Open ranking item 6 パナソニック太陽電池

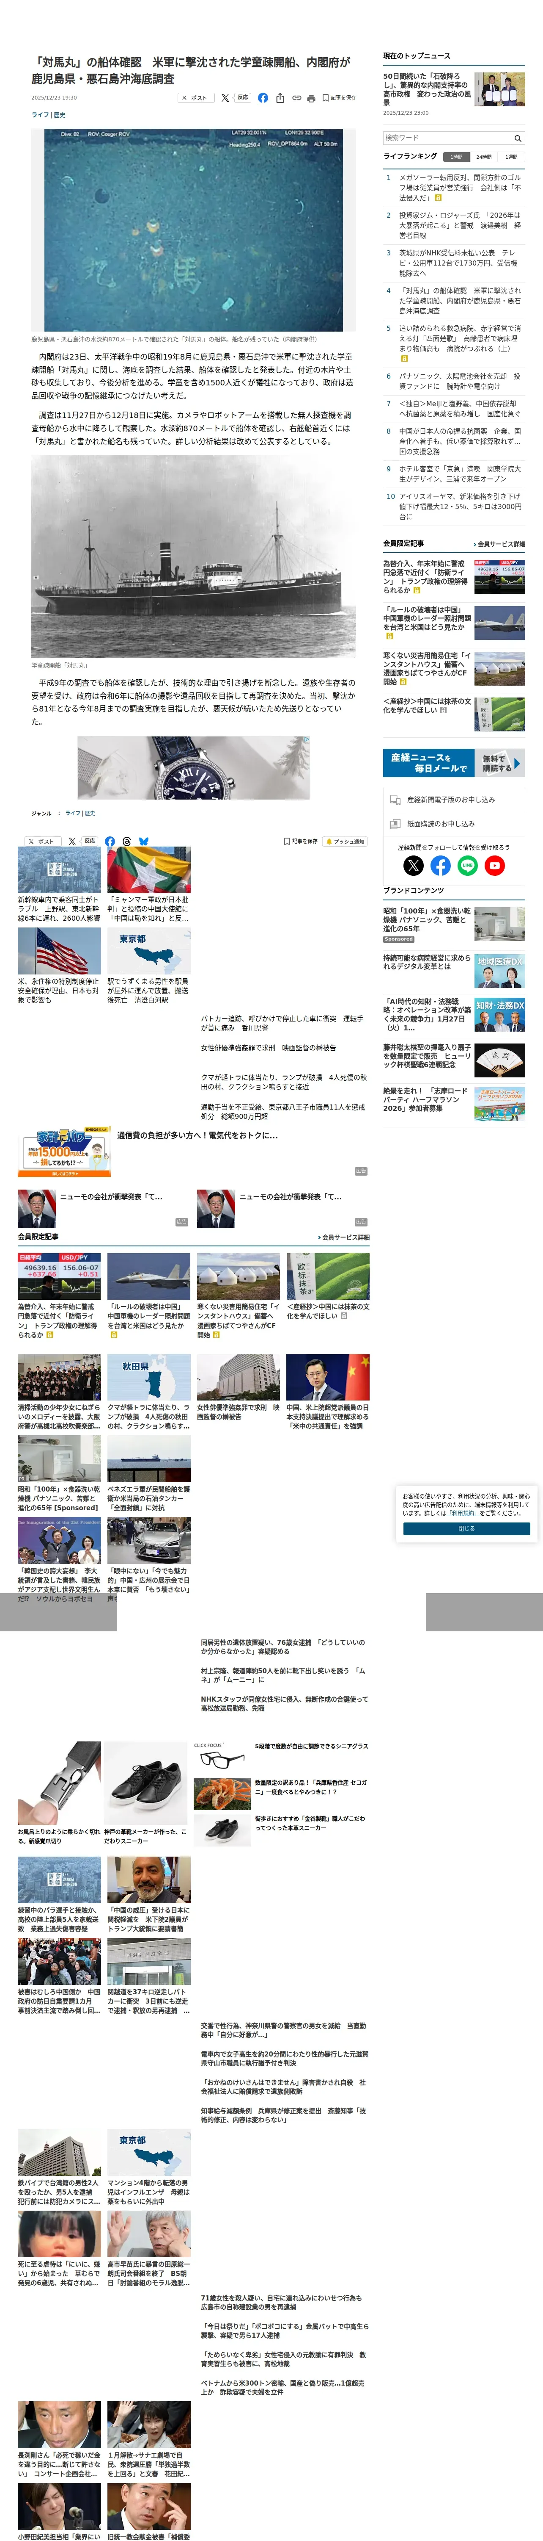(460, 381)
